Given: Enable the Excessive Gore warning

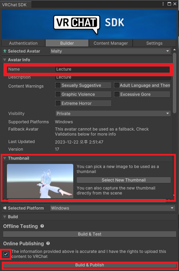Looking at the screenshot, I should [117, 94].
